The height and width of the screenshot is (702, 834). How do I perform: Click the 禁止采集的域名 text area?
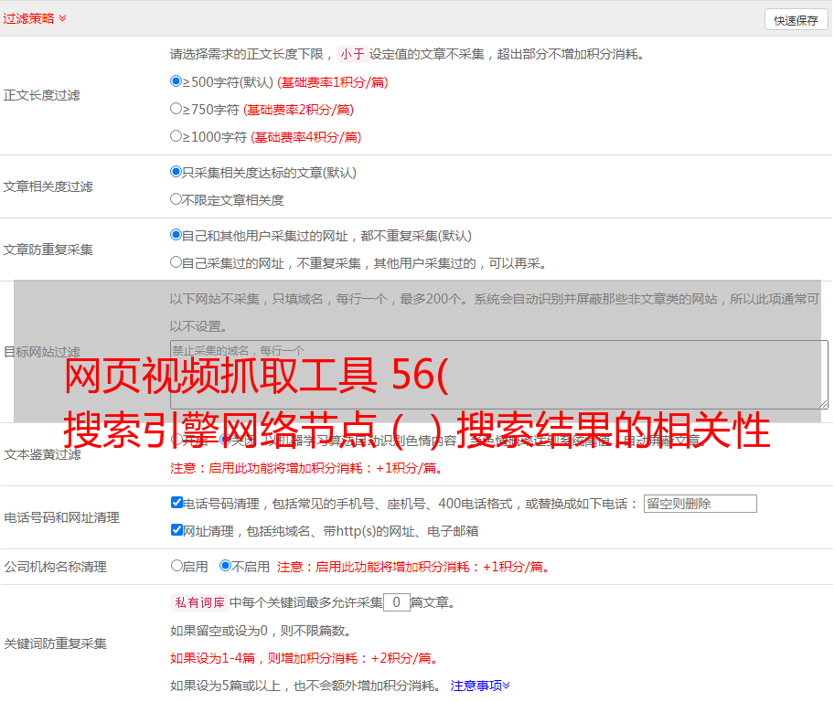point(498,375)
